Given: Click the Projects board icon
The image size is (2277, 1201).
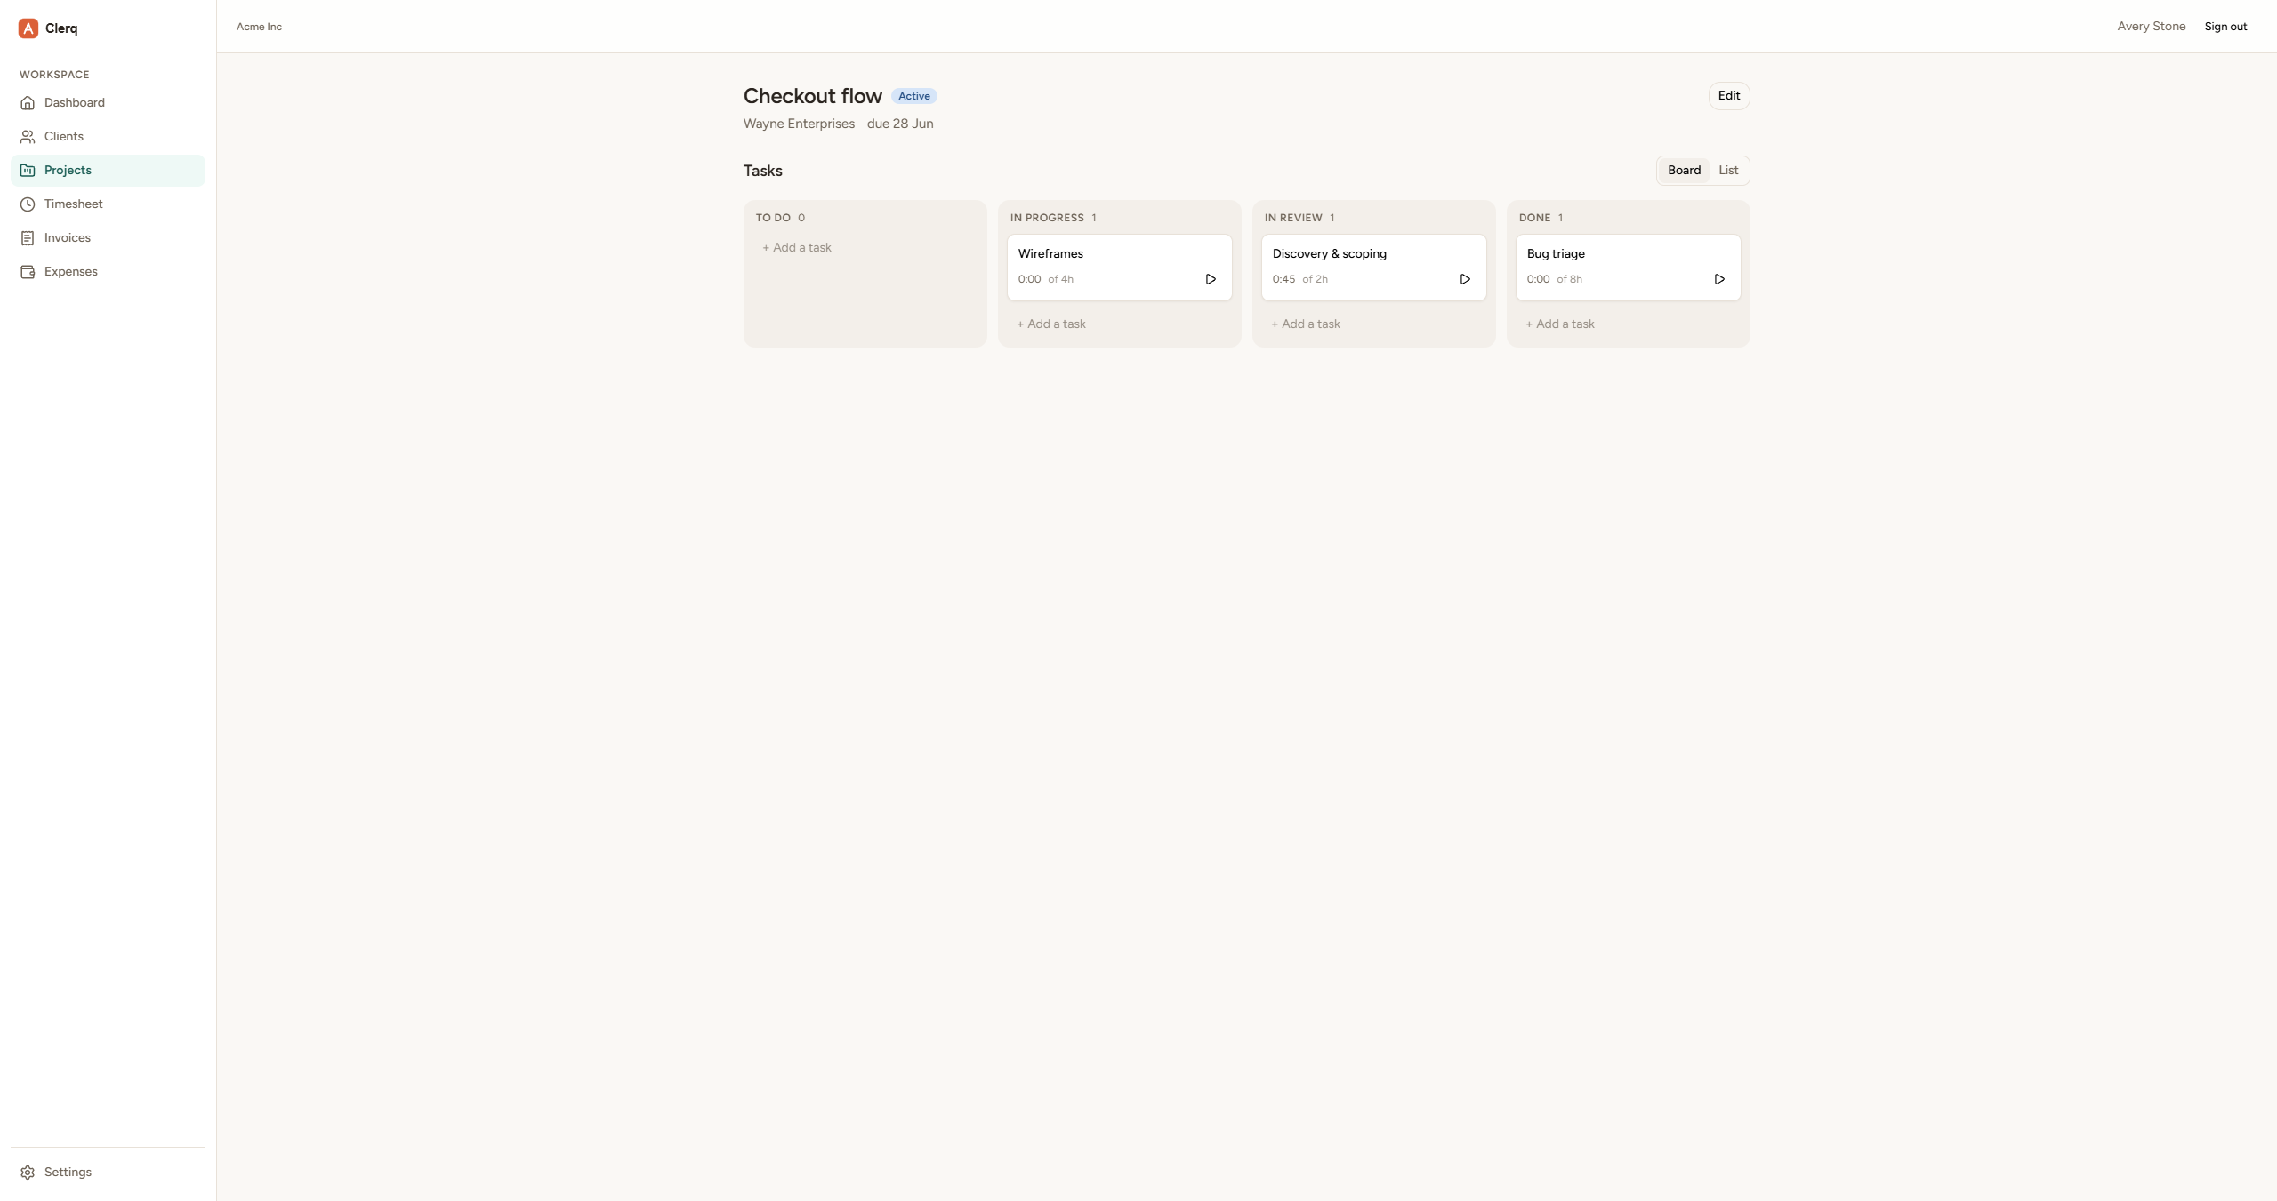Looking at the screenshot, I should coord(28,171).
